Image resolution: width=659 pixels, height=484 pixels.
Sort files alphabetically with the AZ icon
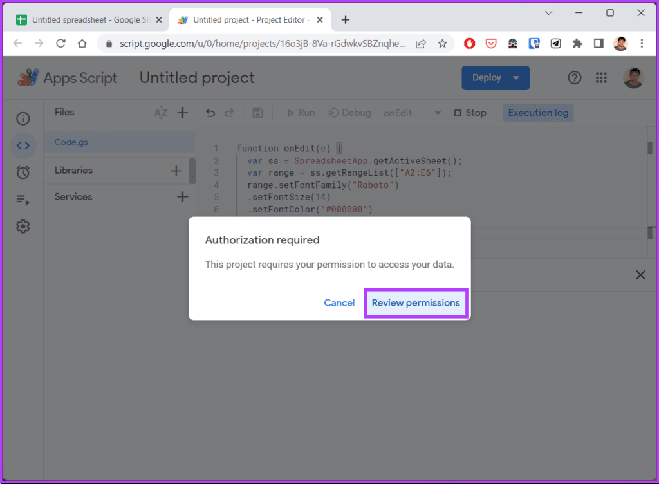click(161, 113)
